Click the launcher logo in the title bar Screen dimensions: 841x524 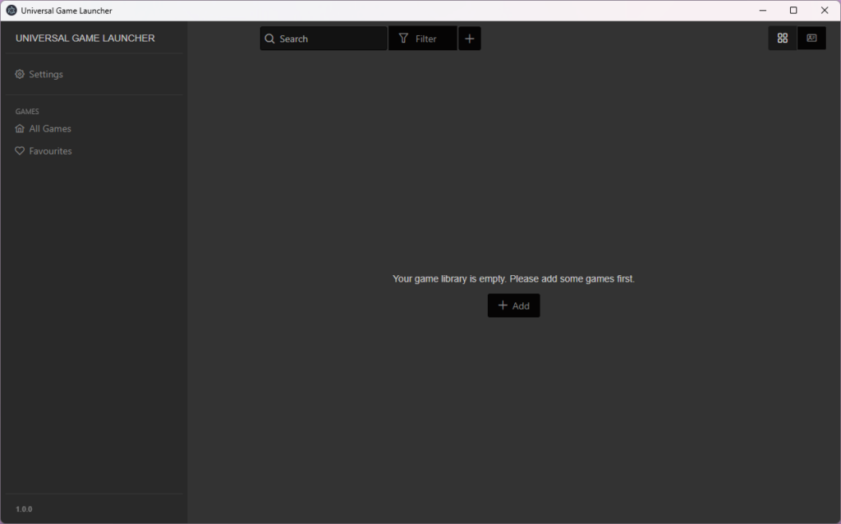point(11,10)
